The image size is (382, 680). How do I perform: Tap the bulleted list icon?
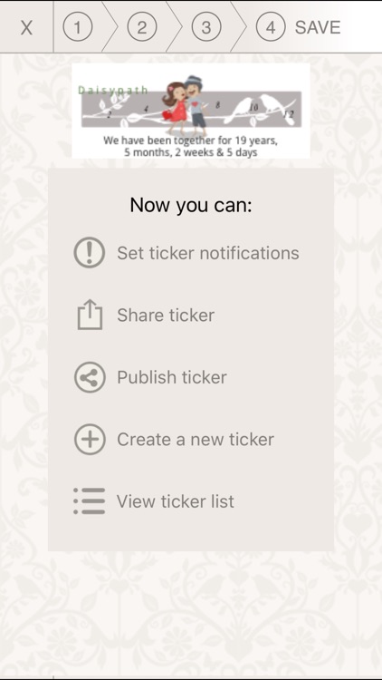coord(90,501)
